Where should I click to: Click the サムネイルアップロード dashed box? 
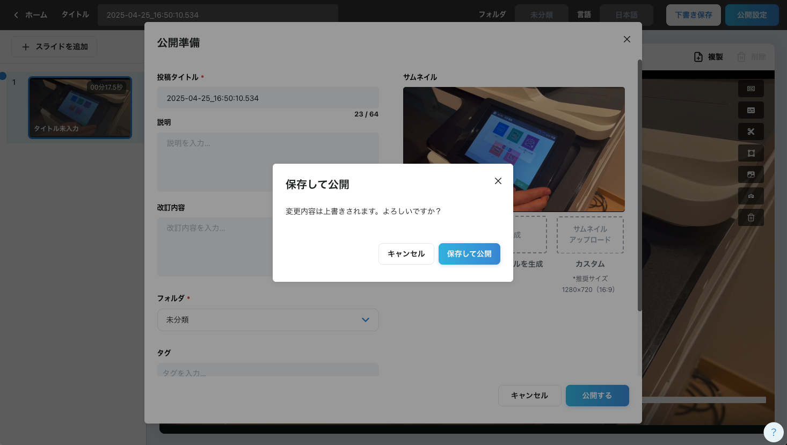click(590, 235)
